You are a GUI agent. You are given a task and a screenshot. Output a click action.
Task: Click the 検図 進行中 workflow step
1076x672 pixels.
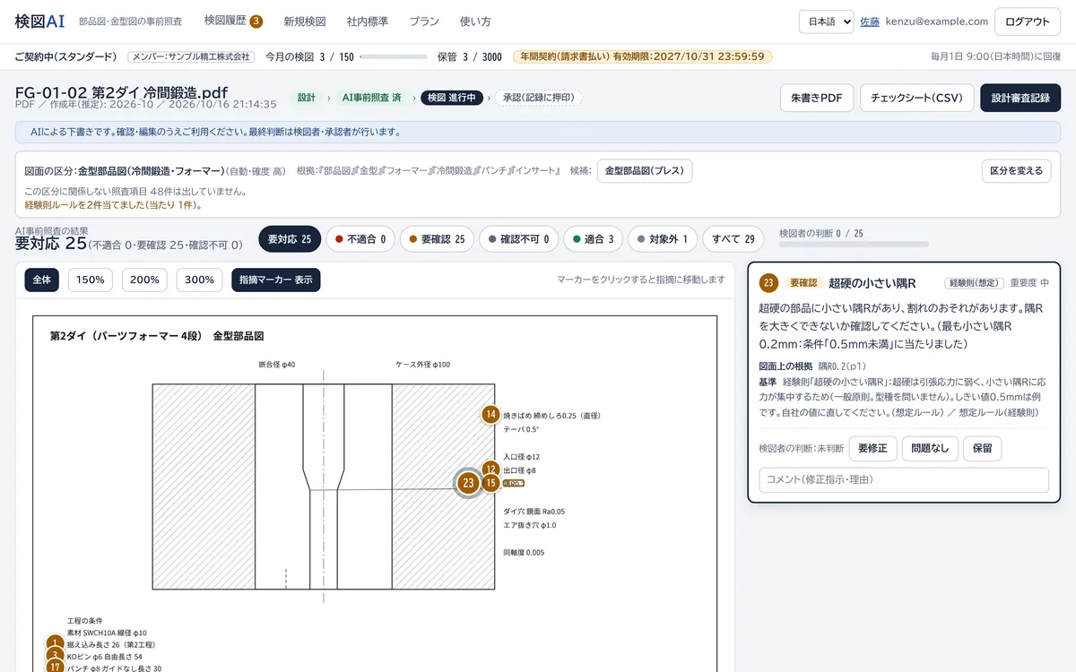click(x=453, y=98)
